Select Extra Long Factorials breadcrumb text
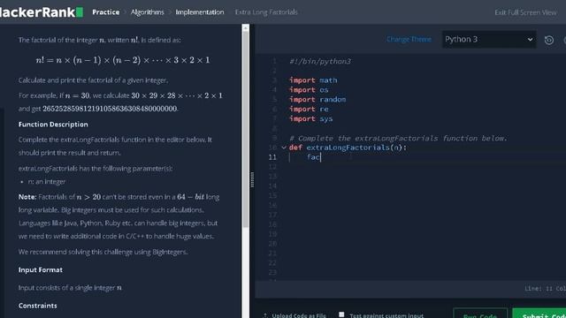The width and height of the screenshot is (566, 318). (x=266, y=12)
